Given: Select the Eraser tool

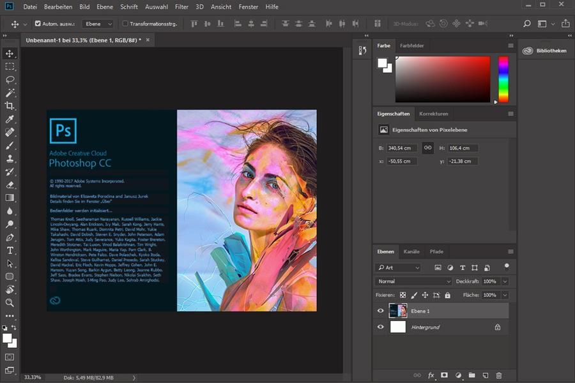Looking at the screenshot, I should (10, 184).
